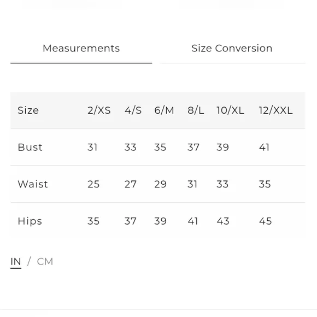
Task: Click the Hips row label
Action: pos(30,221)
